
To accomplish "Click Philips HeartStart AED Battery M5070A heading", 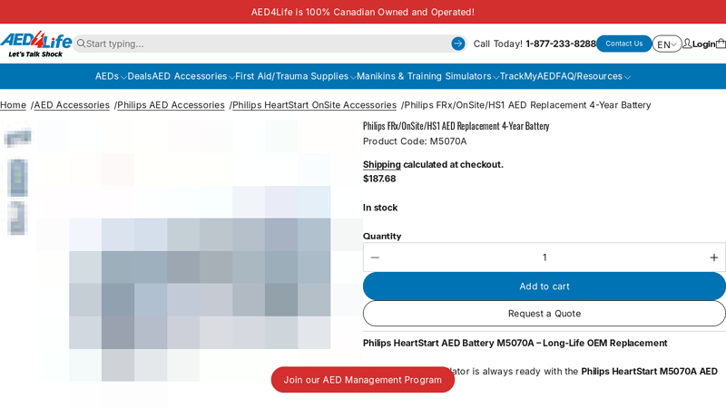I will coord(515,344).
